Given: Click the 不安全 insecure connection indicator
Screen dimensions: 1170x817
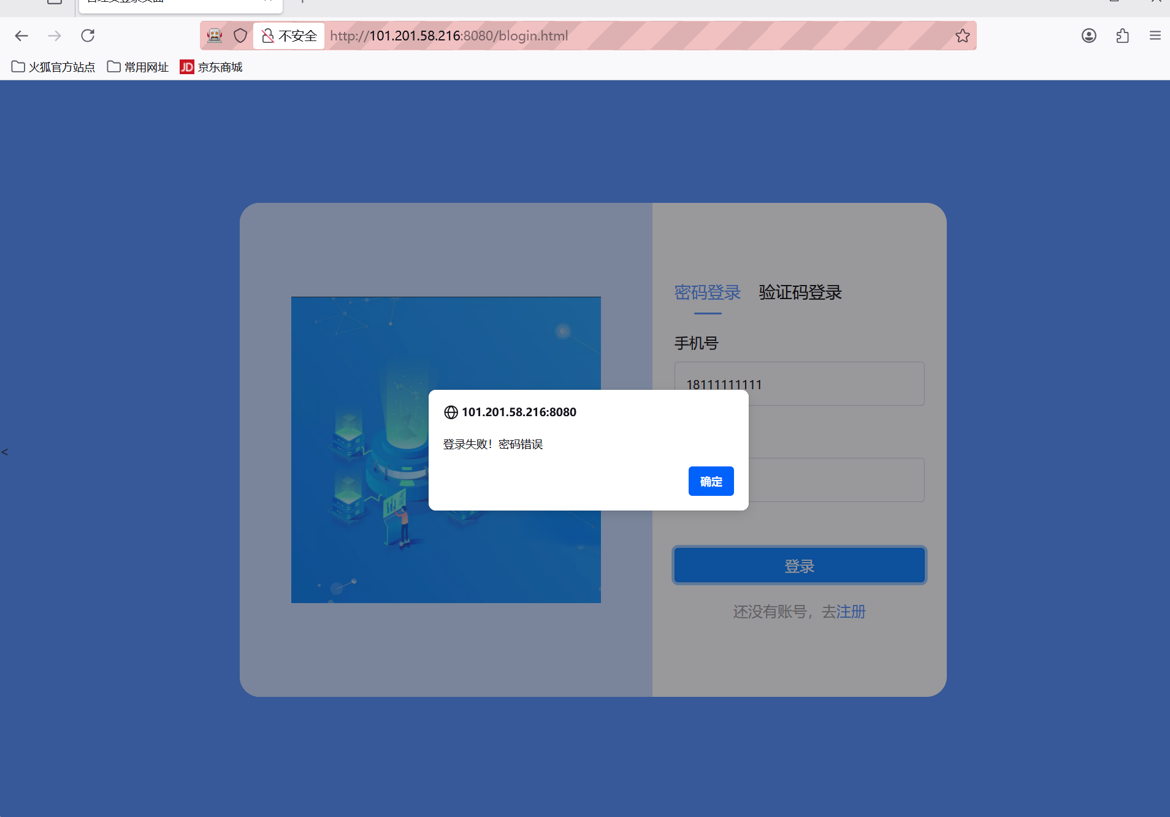Looking at the screenshot, I should pos(289,36).
